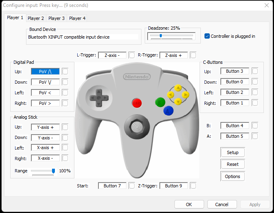Click the yellow C-up button on controller image
This screenshot has width=274, height=213.
[178, 88]
